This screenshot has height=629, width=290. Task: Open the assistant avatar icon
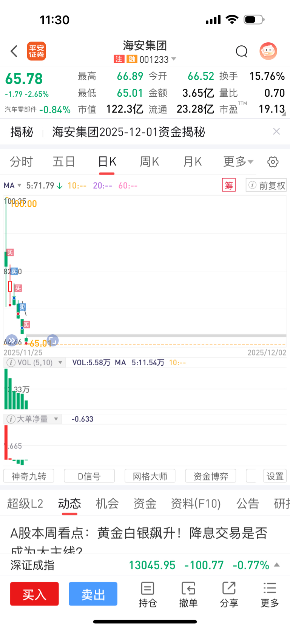[x=268, y=51]
